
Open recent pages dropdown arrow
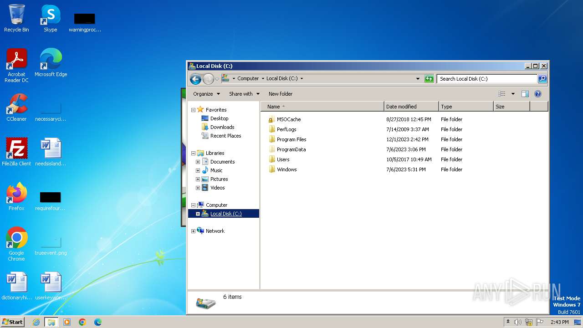217,79
